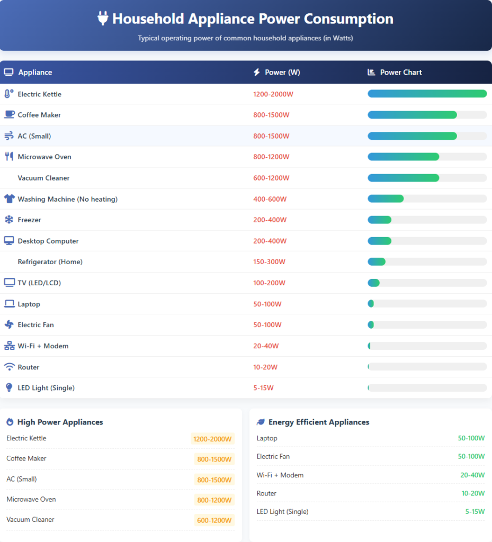492x542 pixels.
Task: Click the network icon beside Wi-Fi + Modem
Action: coord(9,346)
